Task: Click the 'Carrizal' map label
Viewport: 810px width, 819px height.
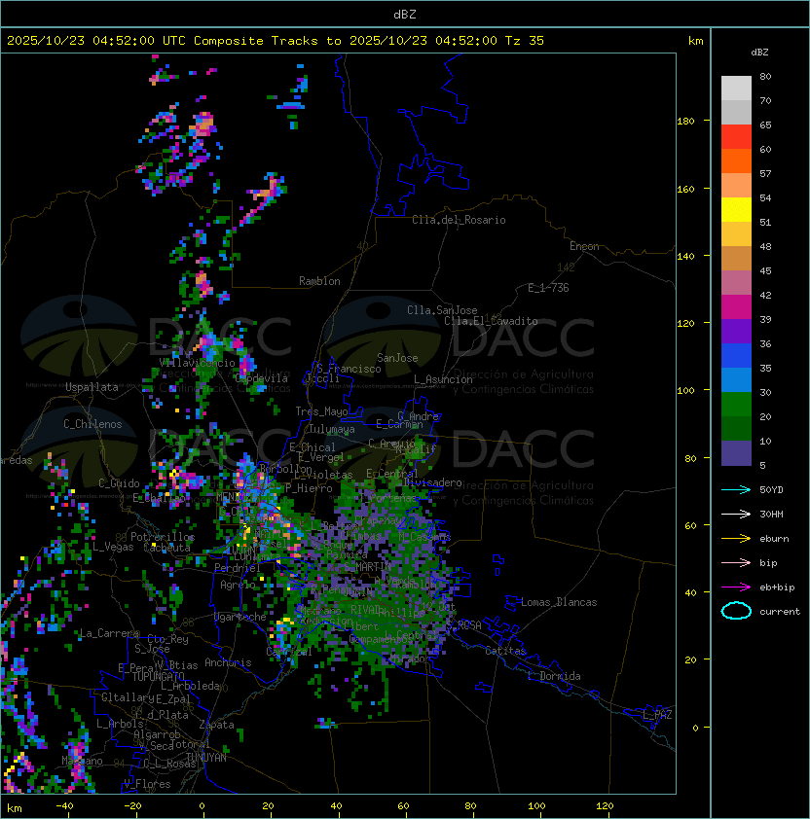Action: (x=288, y=652)
